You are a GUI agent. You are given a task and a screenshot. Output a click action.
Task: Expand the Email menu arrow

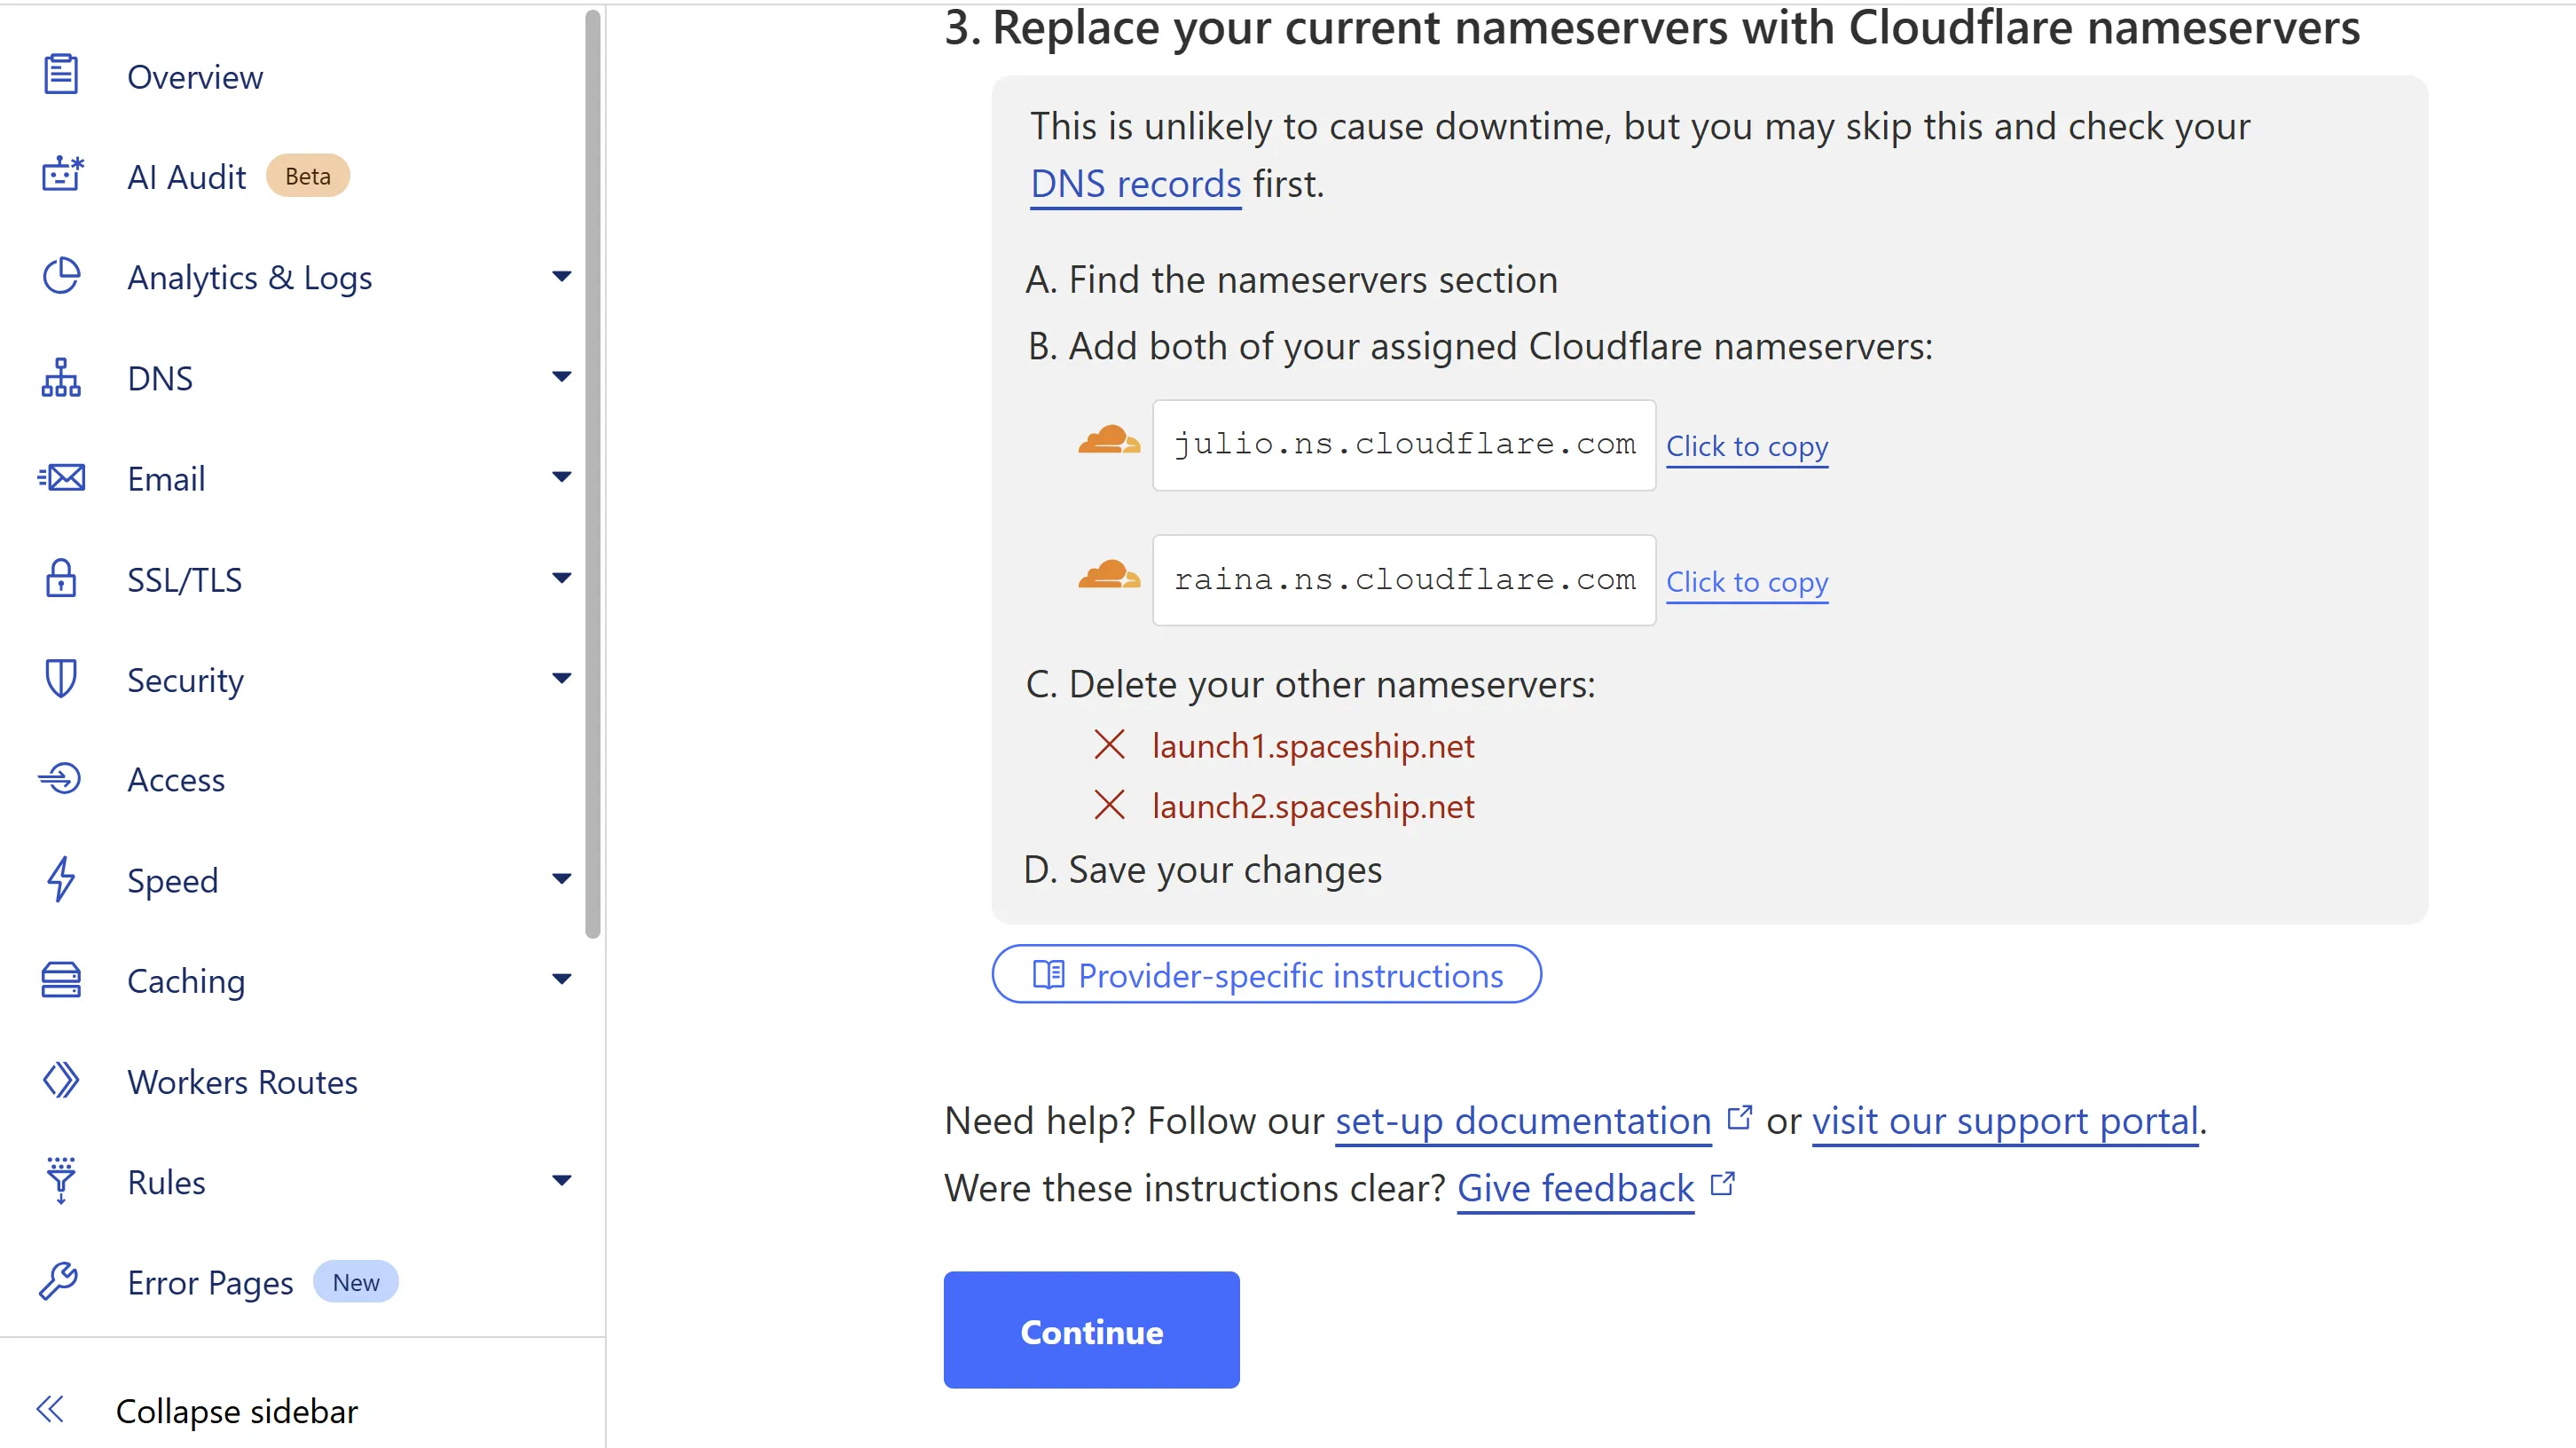pos(562,477)
